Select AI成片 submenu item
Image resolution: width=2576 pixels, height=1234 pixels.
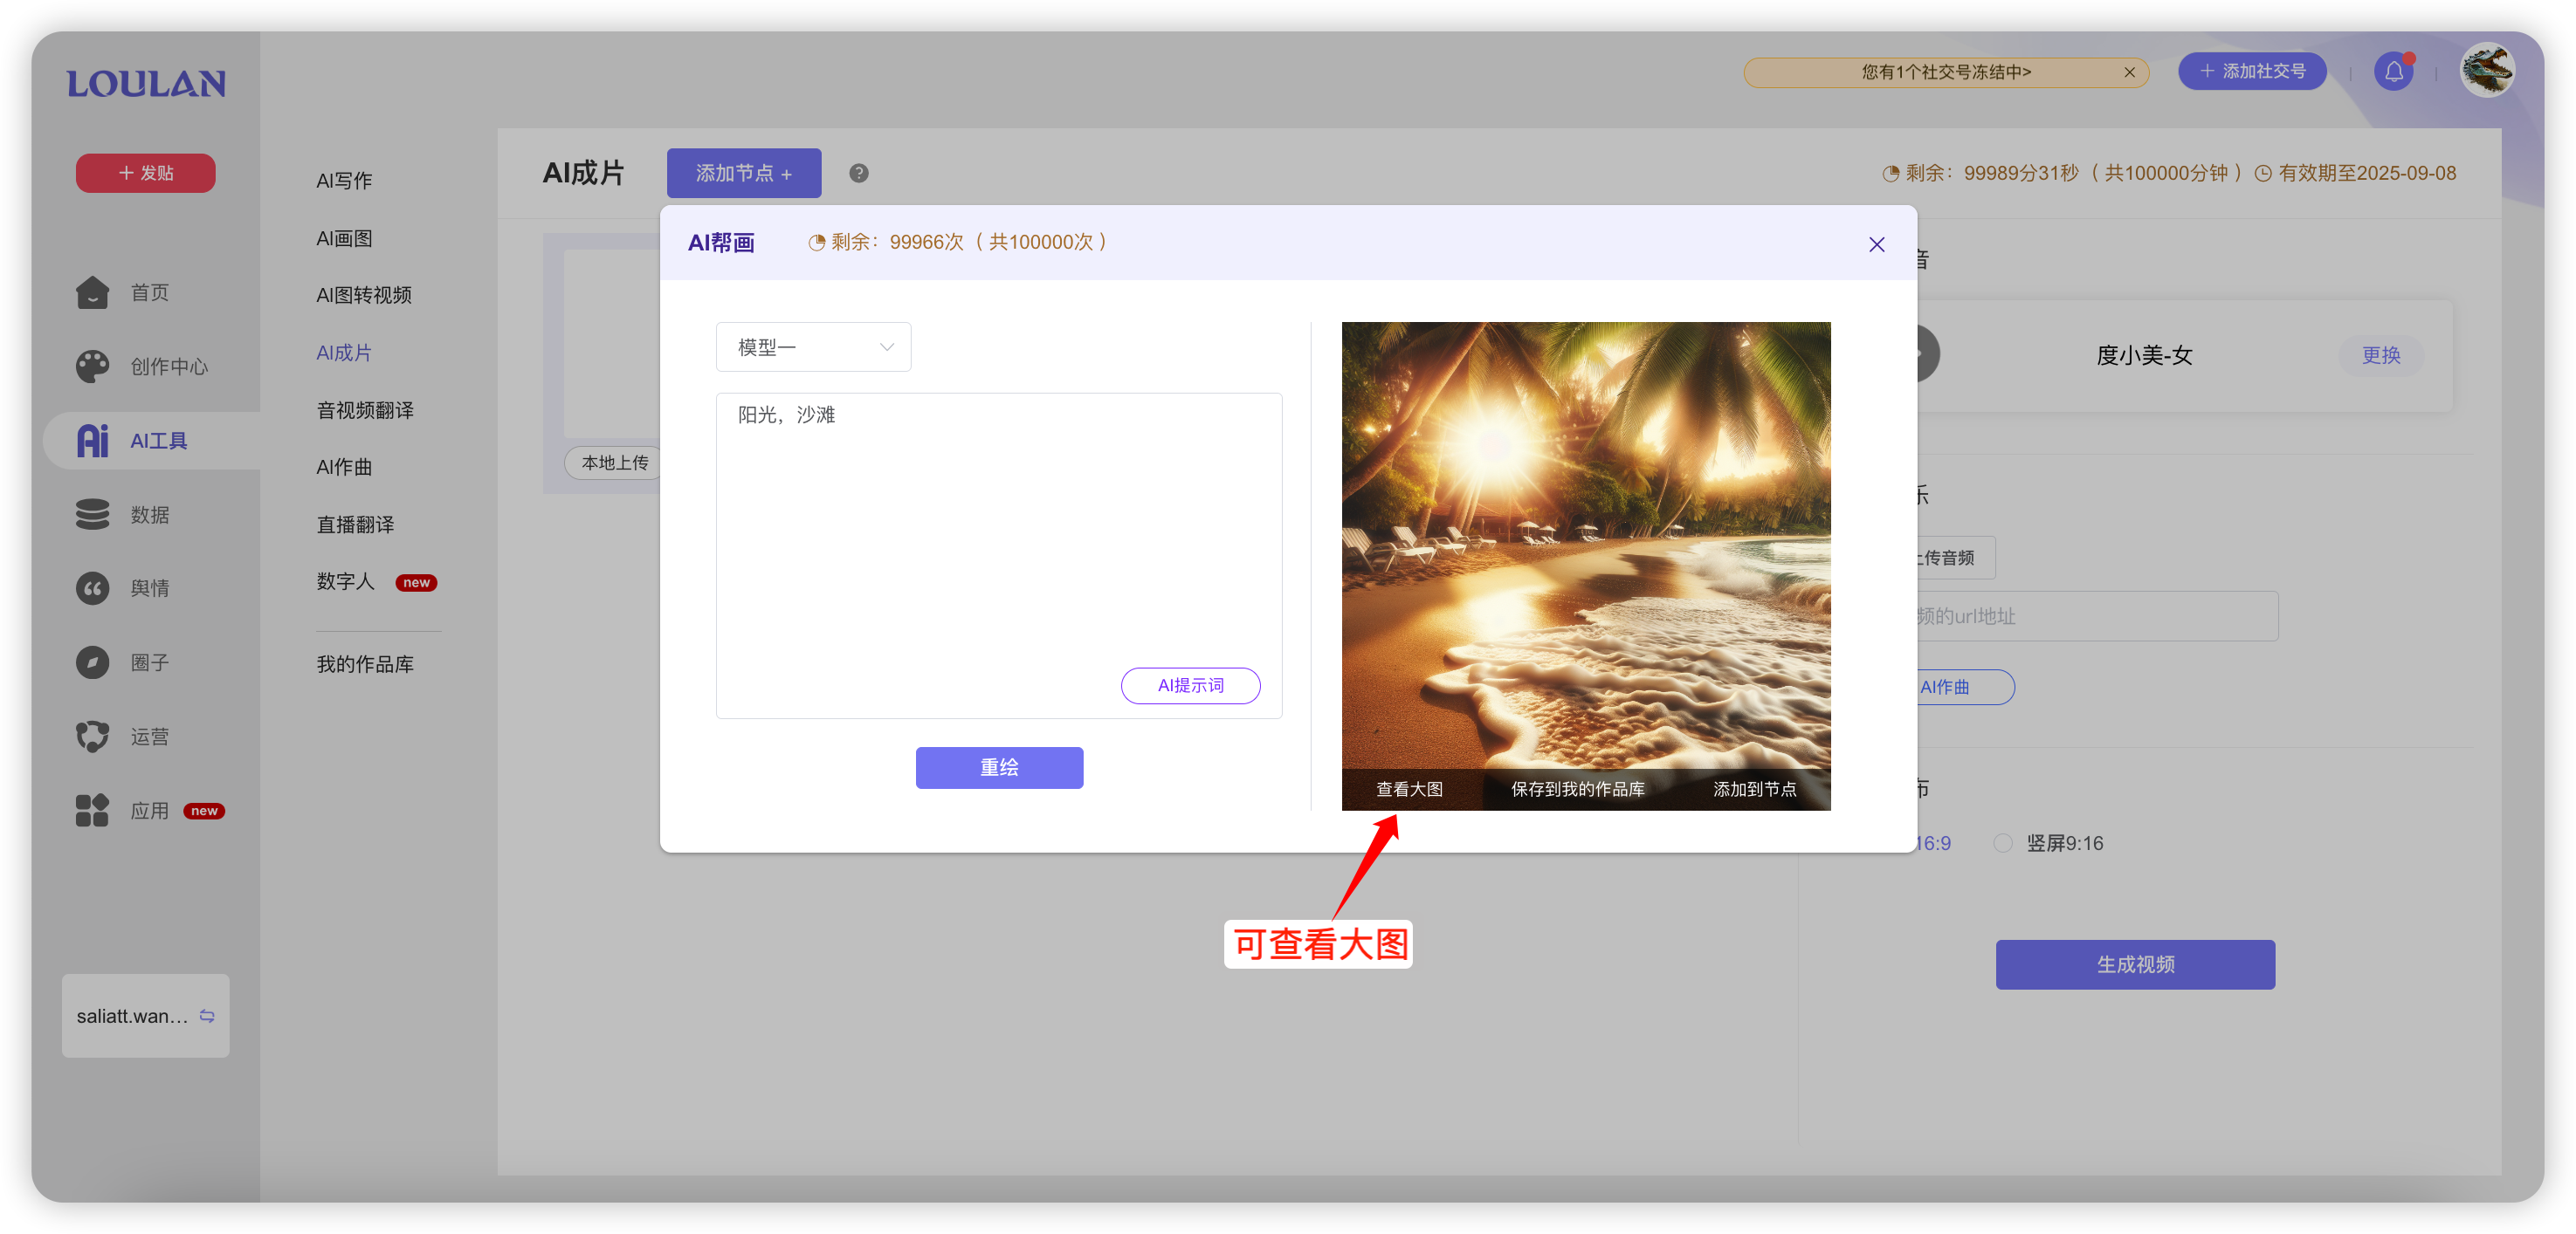(344, 353)
